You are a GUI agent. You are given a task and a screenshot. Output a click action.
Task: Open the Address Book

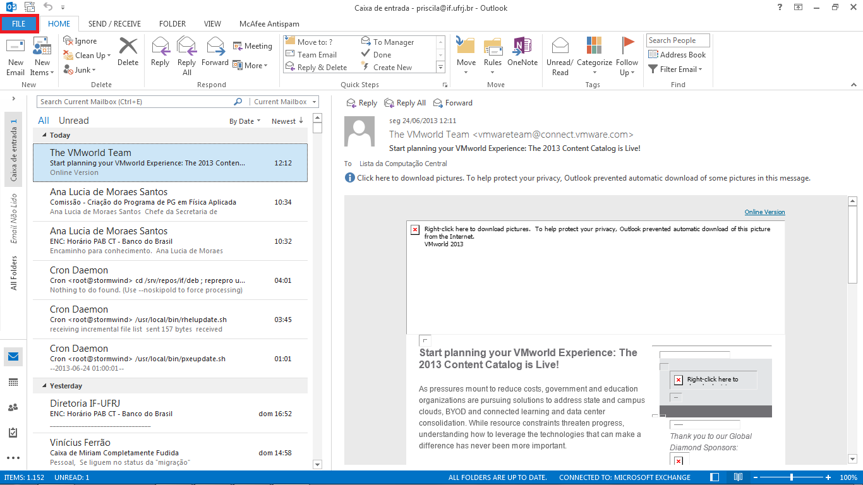pos(677,55)
